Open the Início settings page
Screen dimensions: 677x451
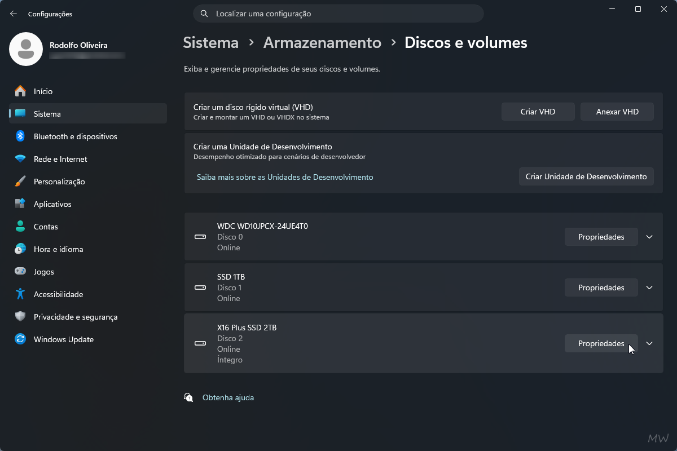[88, 91]
